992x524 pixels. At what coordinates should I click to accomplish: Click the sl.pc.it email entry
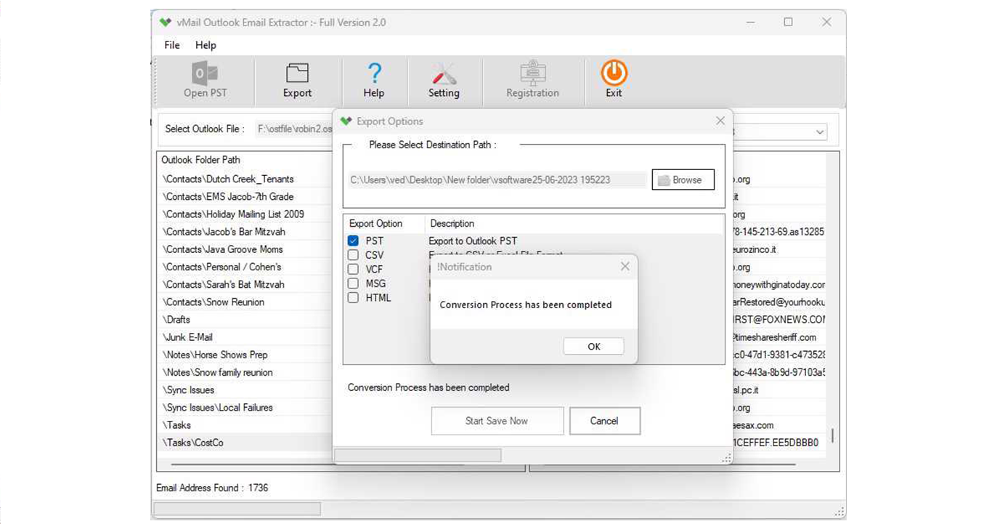(x=746, y=390)
